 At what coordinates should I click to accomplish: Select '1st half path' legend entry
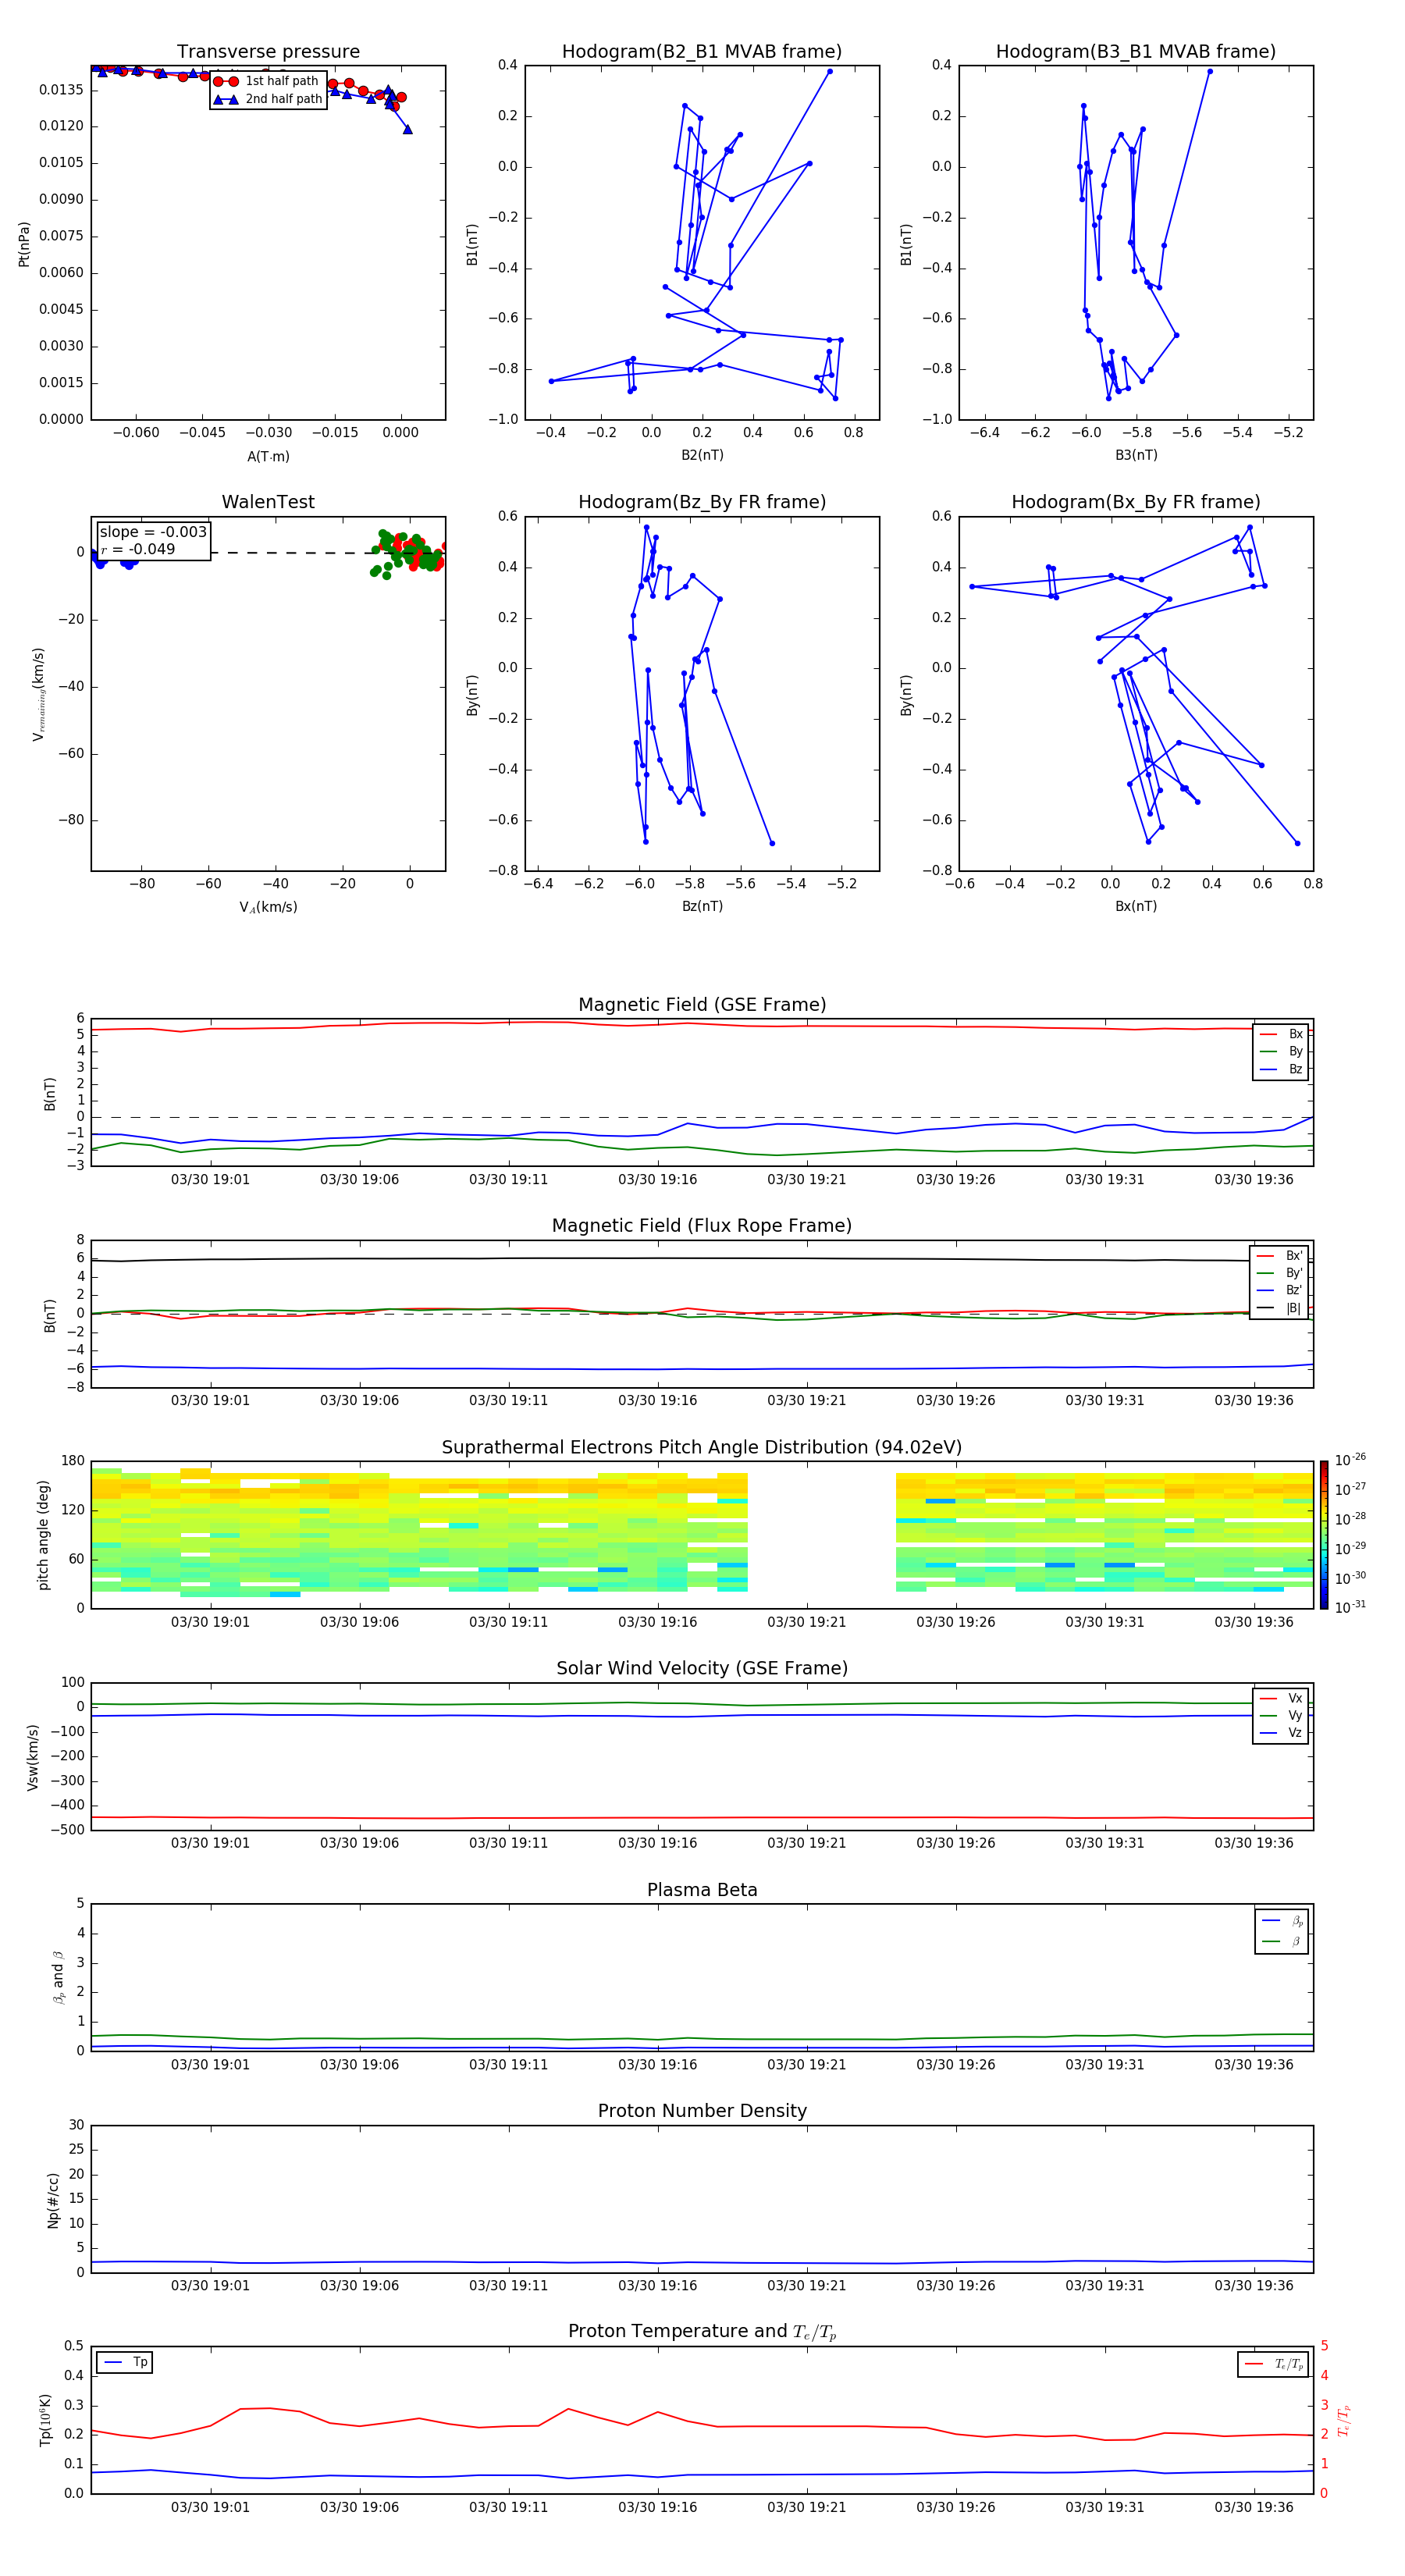pyautogui.click(x=268, y=81)
